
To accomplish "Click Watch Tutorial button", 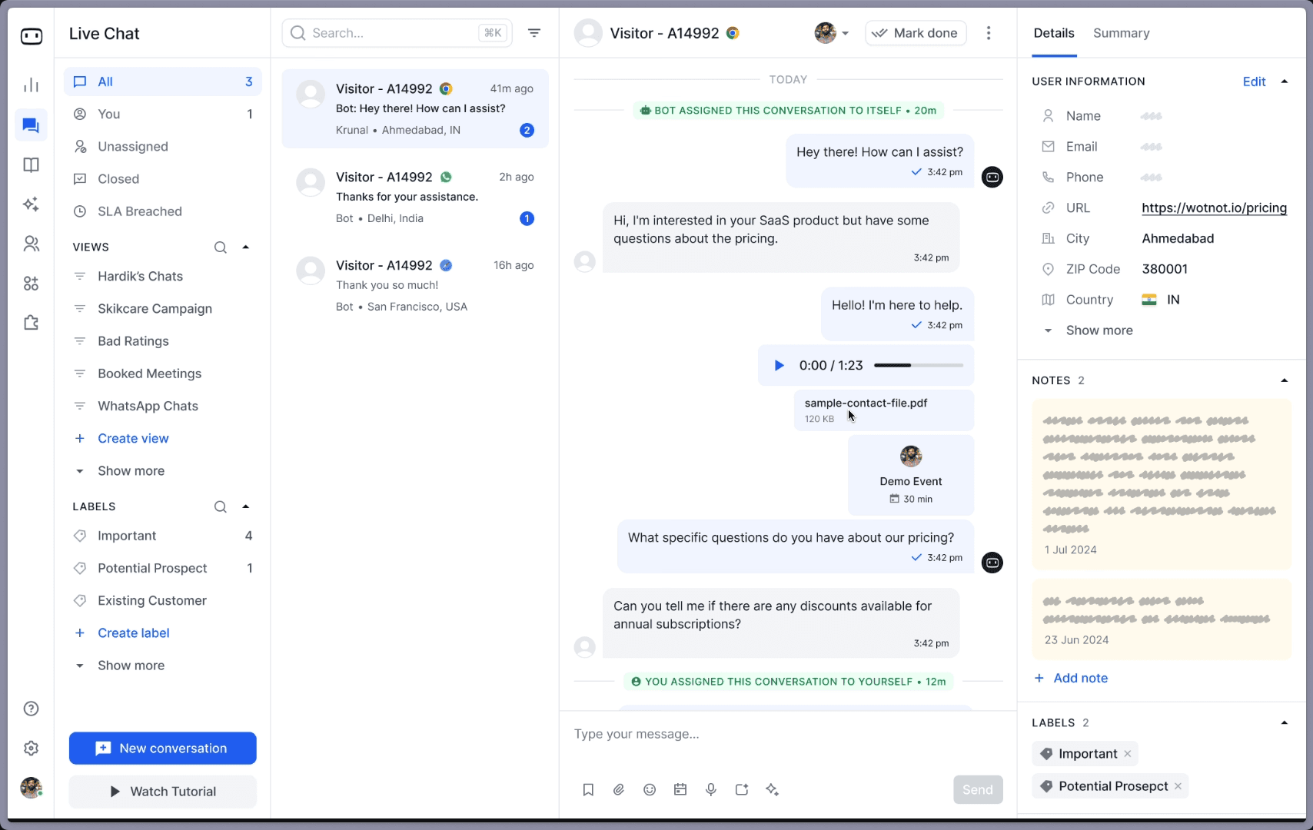I will (x=162, y=792).
